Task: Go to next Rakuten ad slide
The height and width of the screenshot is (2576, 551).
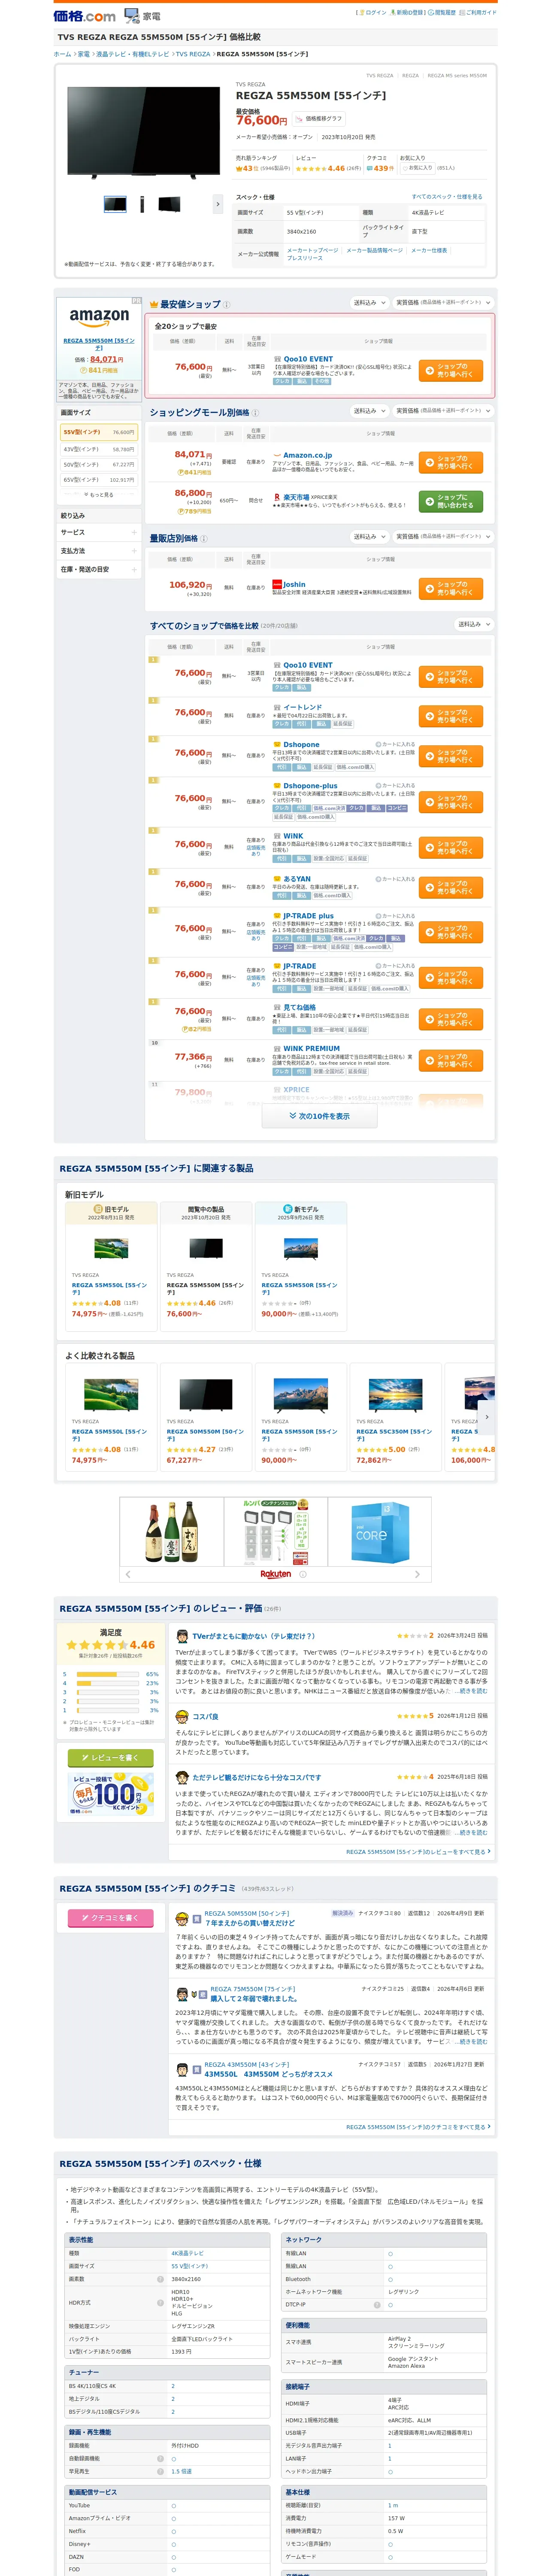Action: (417, 1574)
